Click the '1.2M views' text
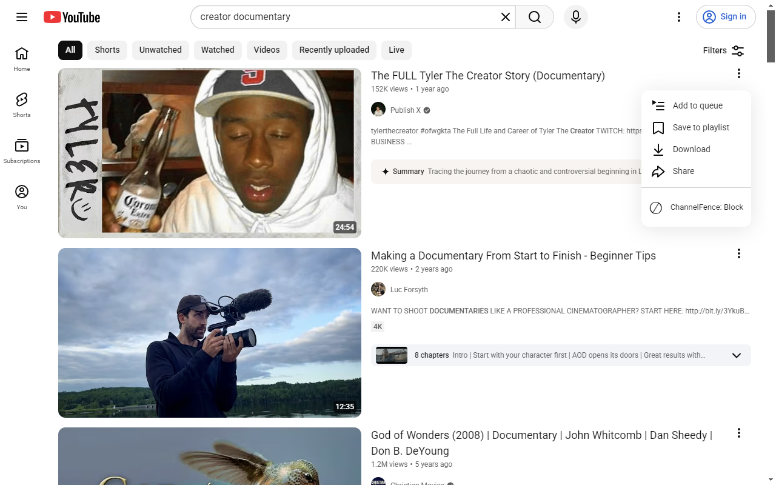Image resolution: width=776 pixels, height=485 pixels. point(389,464)
